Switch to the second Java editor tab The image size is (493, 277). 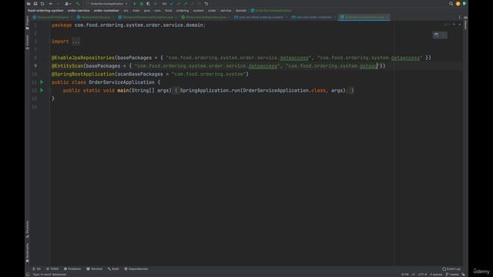click(96, 17)
